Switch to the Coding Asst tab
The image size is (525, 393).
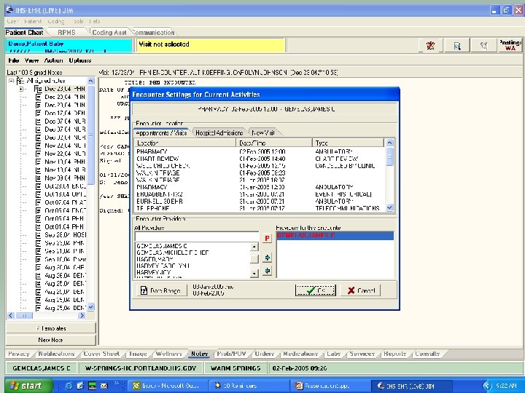coord(109,33)
